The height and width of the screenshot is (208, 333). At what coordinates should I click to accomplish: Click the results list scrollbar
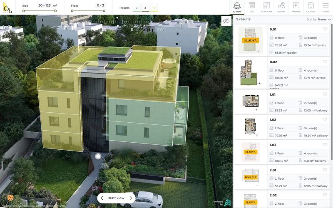pyautogui.click(x=332, y=91)
